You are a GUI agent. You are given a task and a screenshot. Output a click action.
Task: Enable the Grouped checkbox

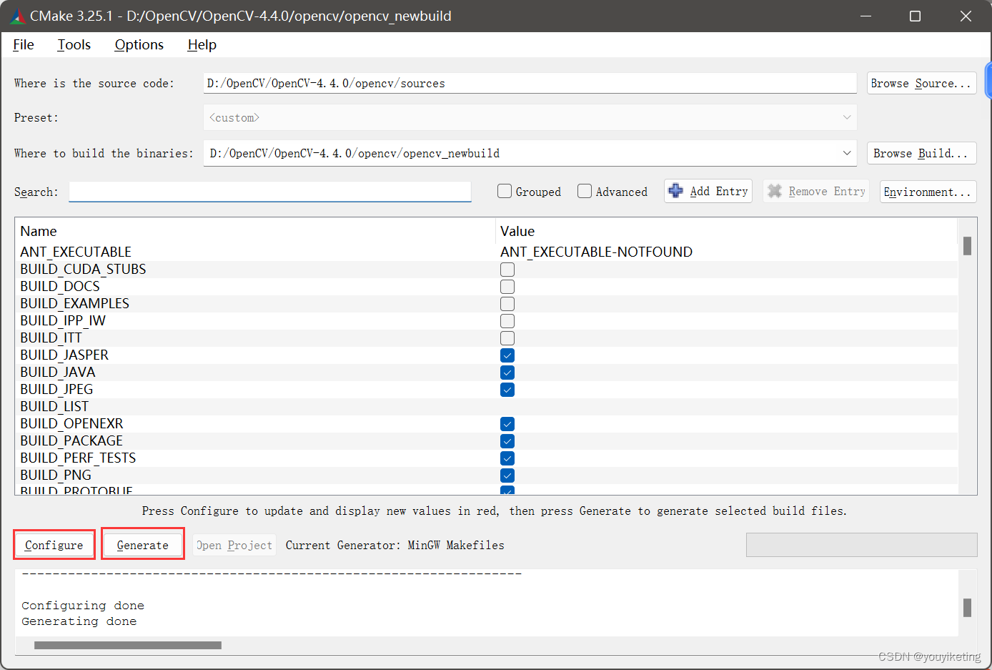[505, 191]
